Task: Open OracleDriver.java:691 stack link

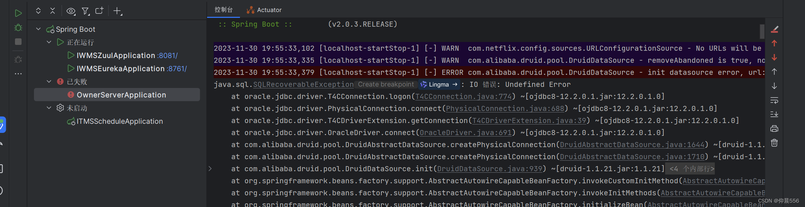Action: click(466, 133)
